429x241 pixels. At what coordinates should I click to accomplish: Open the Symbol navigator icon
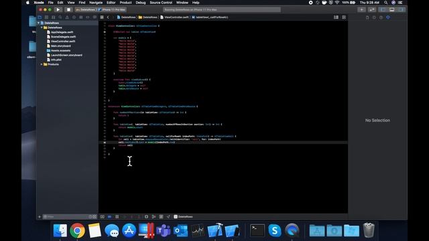pos(54,17)
